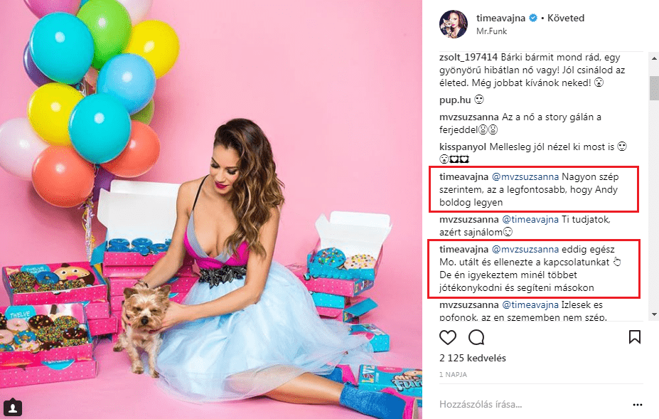
Task: Save post with bookmark icon
Action: pos(634,336)
